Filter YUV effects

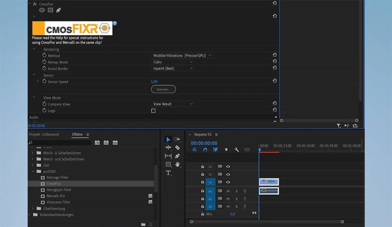tap(115, 143)
